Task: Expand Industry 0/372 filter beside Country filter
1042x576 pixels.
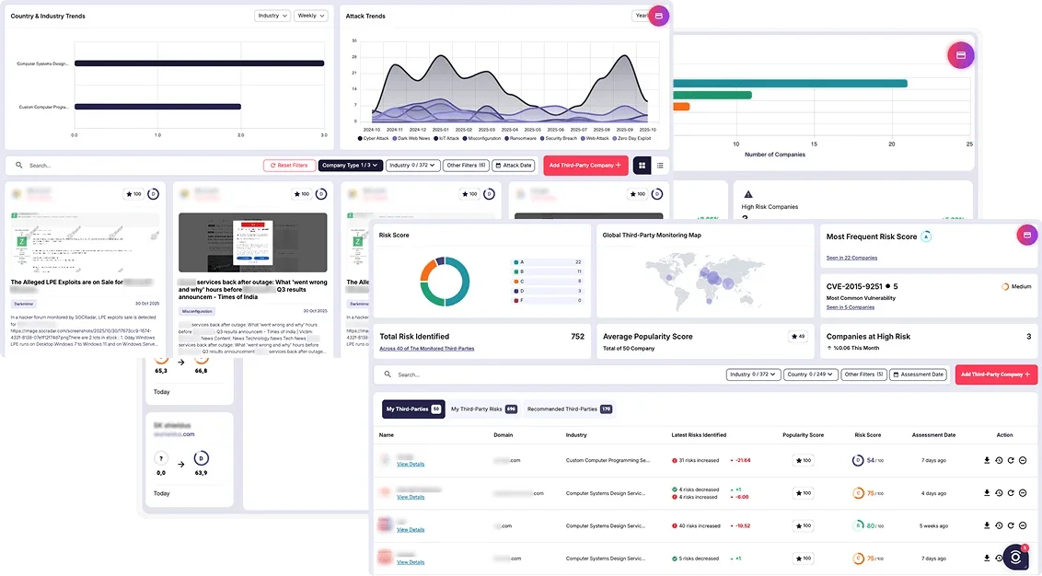Action: pyautogui.click(x=754, y=374)
